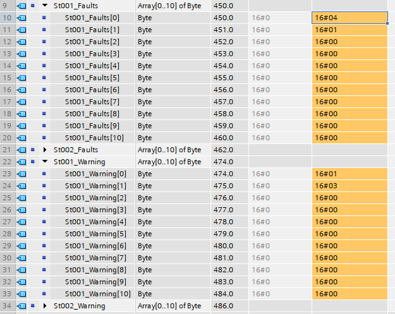Select the monitor value 16#00 of St001_Warning[7]
The width and height of the screenshot is (395, 314).
(x=349, y=258)
